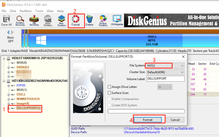
Task: Open the Backup Partition tool
Action: click(x=103, y=21)
